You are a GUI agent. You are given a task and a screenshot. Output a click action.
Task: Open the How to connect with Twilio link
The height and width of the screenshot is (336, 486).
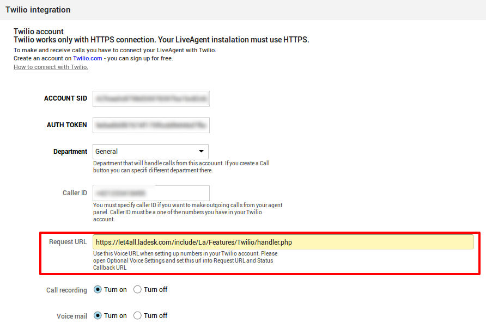click(x=51, y=67)
